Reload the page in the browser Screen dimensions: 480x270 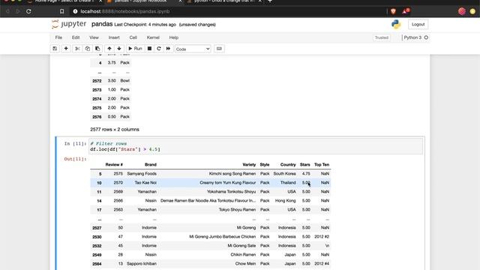coord(28,11)
